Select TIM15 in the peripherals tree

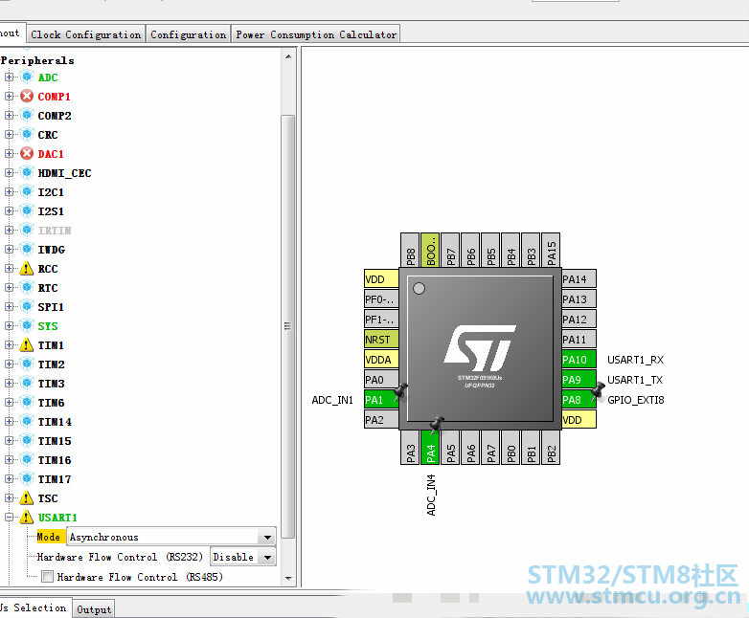pos(55,440)
